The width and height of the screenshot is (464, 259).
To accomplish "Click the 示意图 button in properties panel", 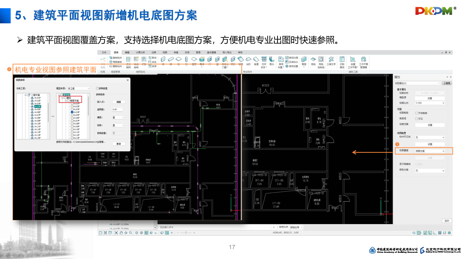I will pyautogui.click(x=447, y=83).
